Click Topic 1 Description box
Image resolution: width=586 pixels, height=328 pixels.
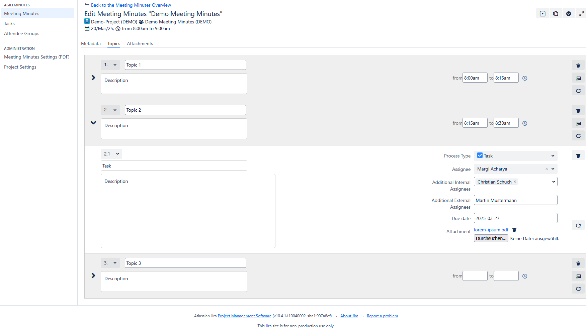(x=174, y=84)
